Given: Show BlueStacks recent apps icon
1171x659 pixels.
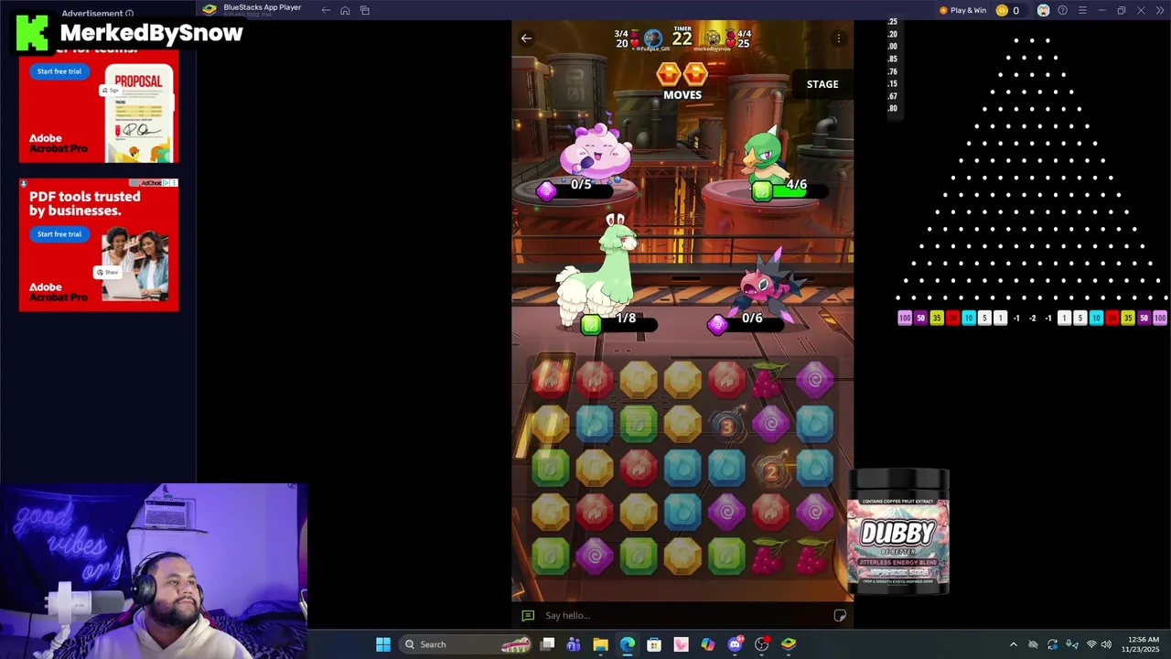Looking at the screenshot, I should pos(364,10).
